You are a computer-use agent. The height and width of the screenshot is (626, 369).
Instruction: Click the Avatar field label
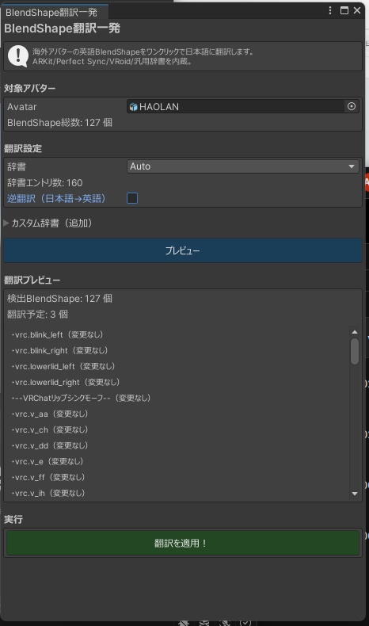[22, 107]
